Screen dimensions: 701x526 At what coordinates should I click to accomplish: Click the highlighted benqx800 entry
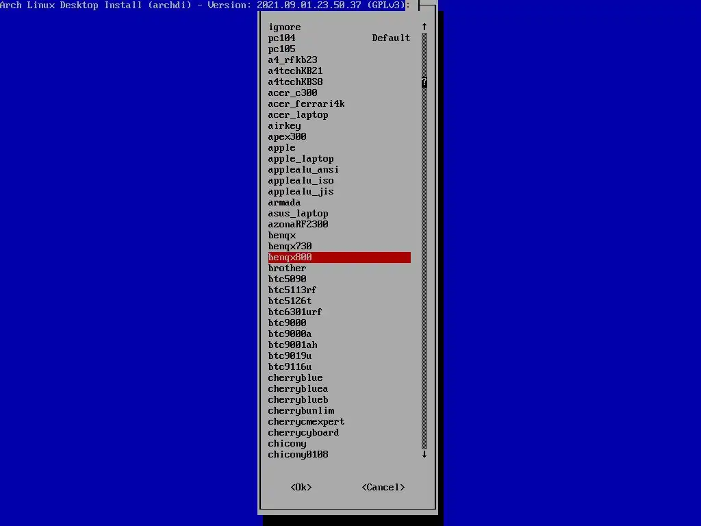pos(340,258)
